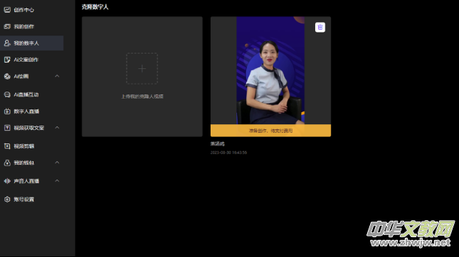The height and width of the screenshot is (257, 459).
Task: Open 视频剪辑 via its play icon
Action: (7, 146)
